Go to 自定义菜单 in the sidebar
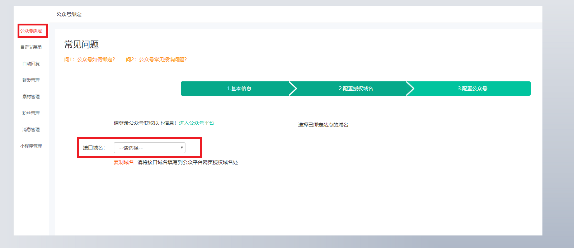This screenshot has width=574, height=248. pos(31,47)
